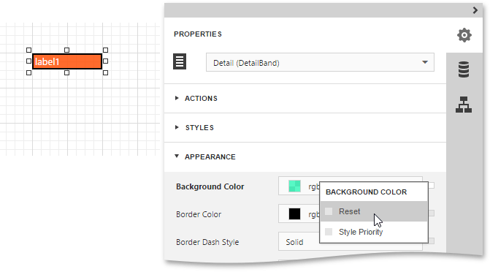
Task: Toggle the Border Dash Style property marker
Action: point(432,241)
